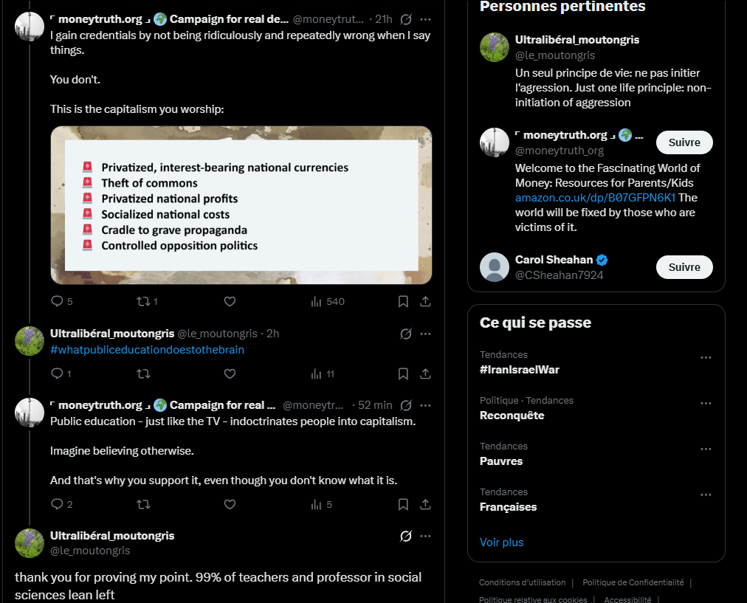
Task: Open more options for Reconquête trend
Action: click(706, 404)
